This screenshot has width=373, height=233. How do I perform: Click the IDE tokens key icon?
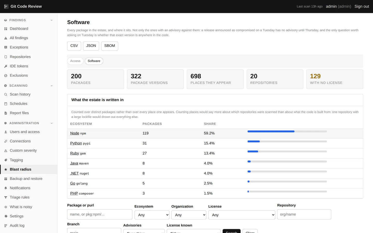[x=6, y=66]
